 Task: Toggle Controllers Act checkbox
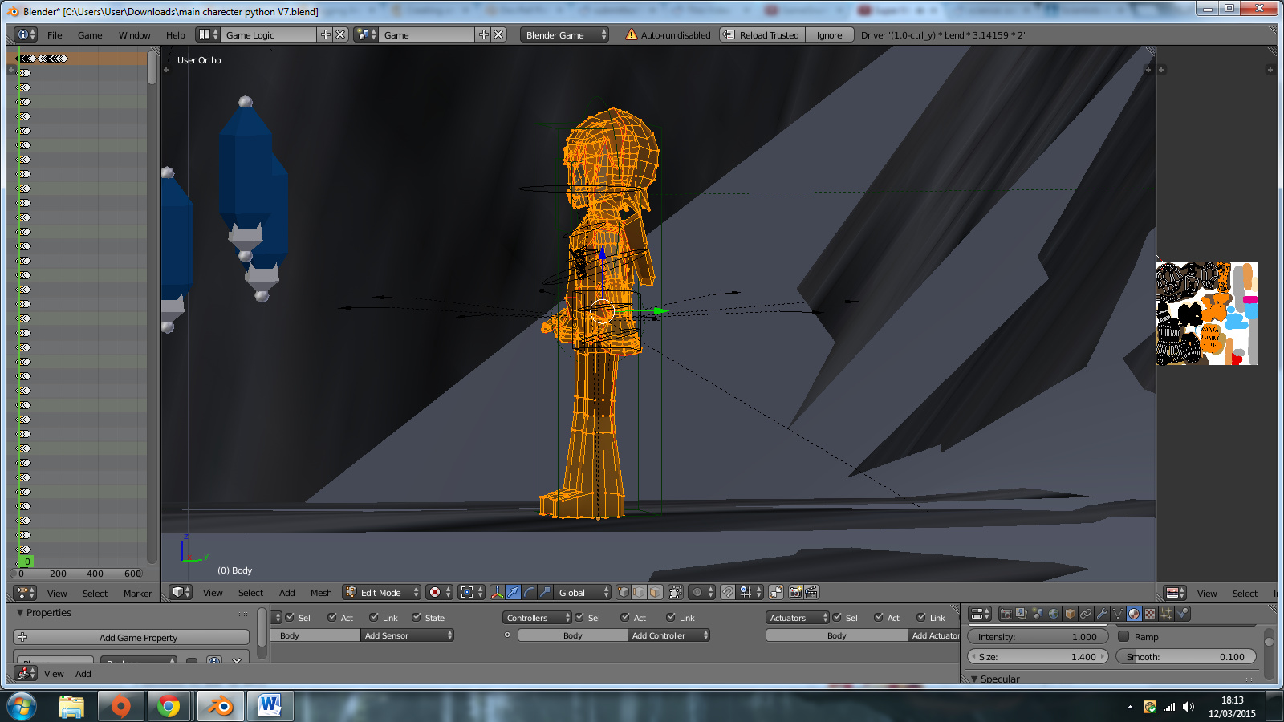625,617
